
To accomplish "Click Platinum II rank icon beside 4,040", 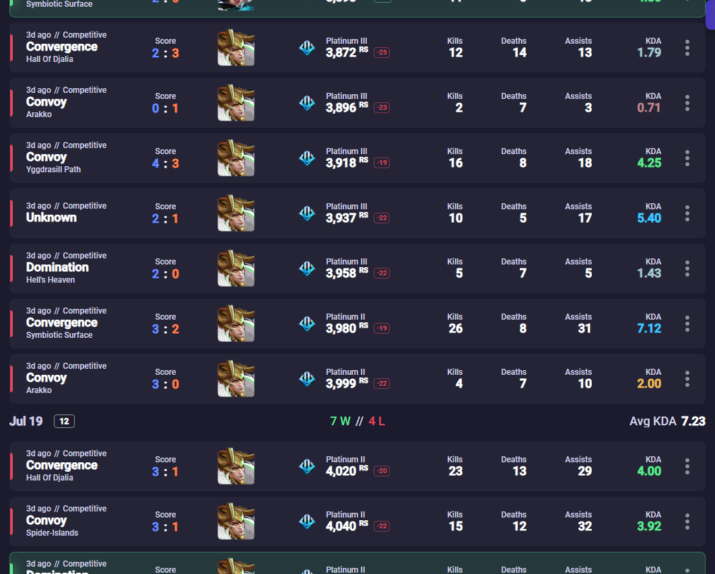I will pos(307,522).
